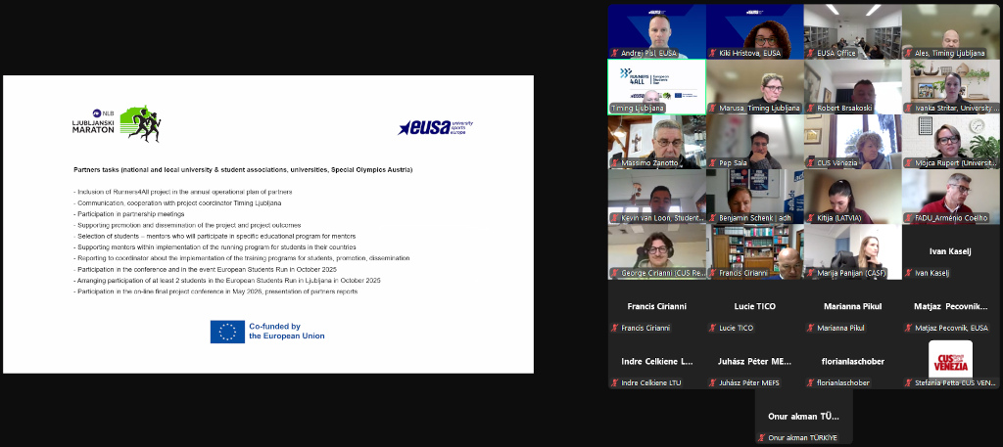Viewport: 1003px width, 447px height.
Task: Click muted mic icon beside George Cirianni
Action: (615, 273)
